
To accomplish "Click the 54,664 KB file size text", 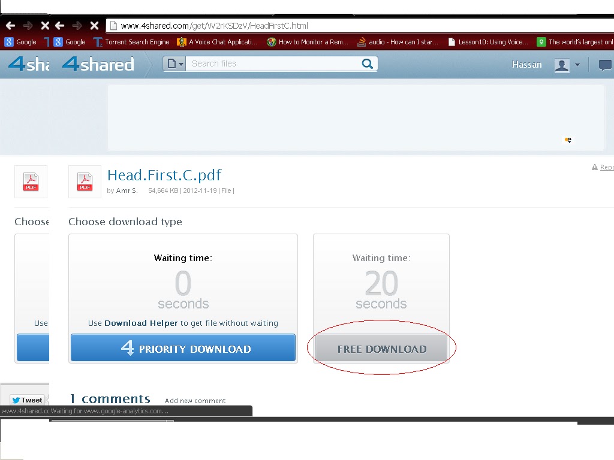I will click(x=163, y=190).
